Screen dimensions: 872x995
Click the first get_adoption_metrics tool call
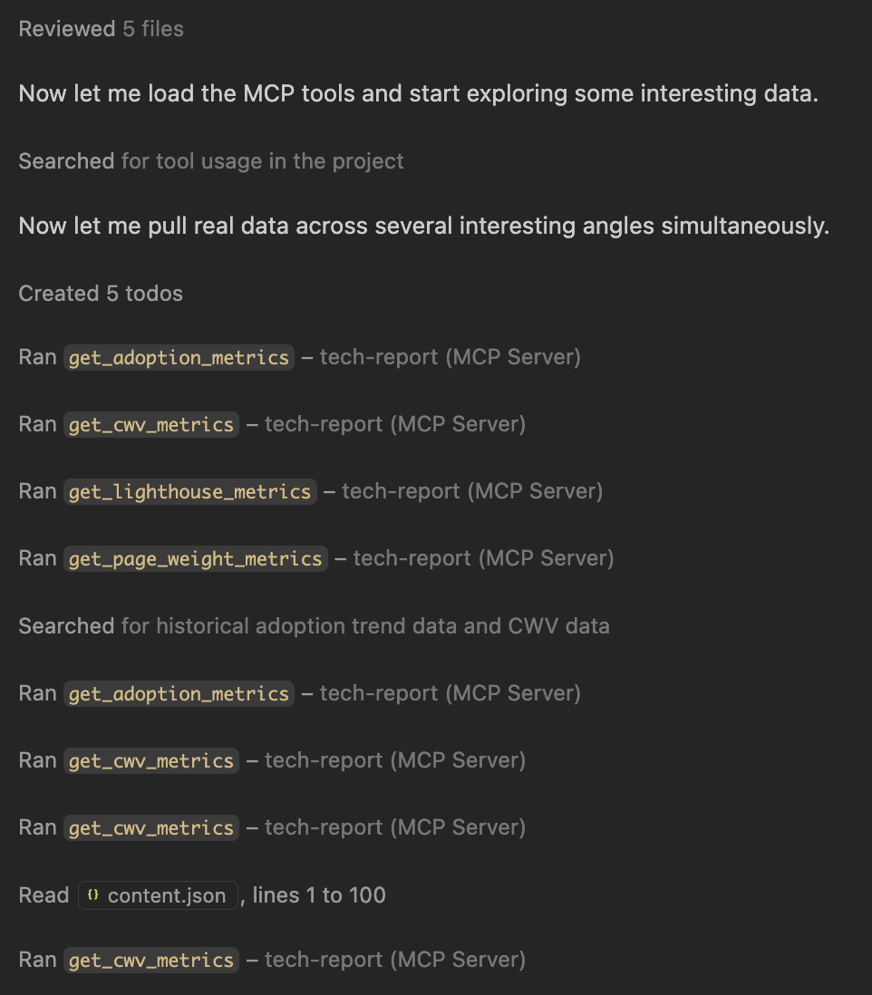coord(179,357)
